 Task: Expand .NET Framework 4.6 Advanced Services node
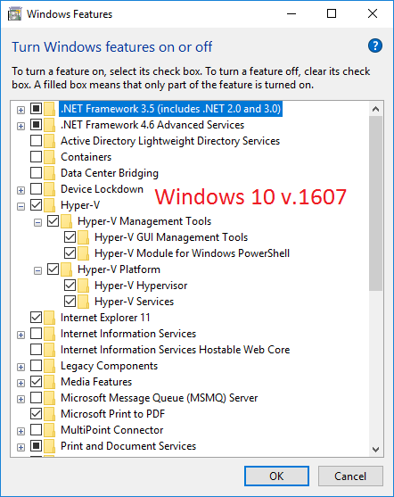21,126
